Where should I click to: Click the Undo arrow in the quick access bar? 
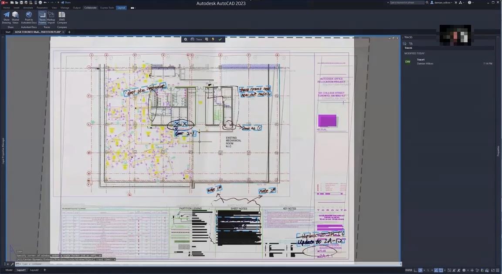45,2
